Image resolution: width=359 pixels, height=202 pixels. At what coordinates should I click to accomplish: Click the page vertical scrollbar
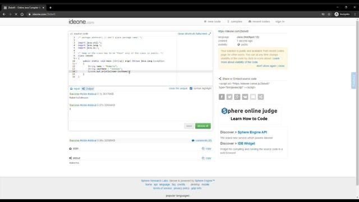point(357,103)
